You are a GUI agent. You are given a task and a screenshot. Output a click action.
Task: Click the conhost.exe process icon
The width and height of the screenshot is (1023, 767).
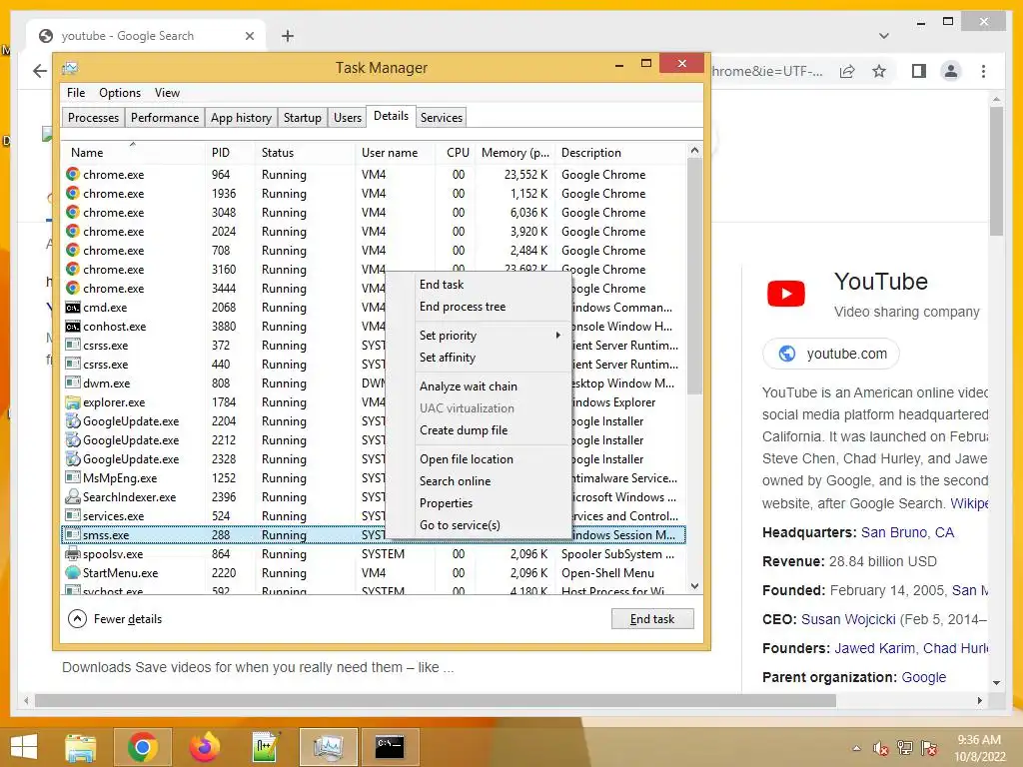[72, 327]
